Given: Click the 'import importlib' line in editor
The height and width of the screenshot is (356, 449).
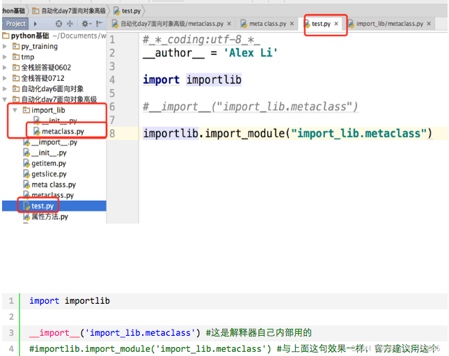Looking at the screenshot, I should [x=192, y=79].
